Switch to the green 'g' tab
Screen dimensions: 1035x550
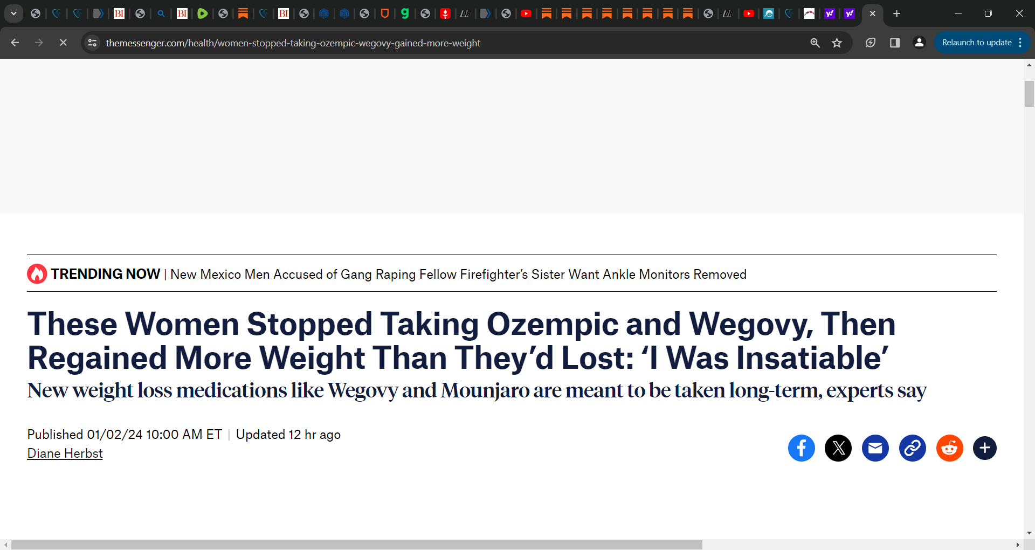click(405, 13)
